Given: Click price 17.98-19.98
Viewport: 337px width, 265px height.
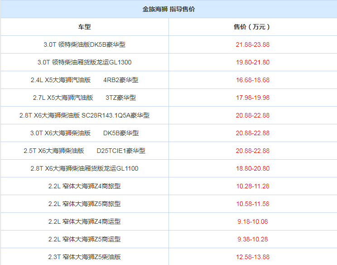Looking at the screenshot, I should pyautogui.click(x=253, y=98).
